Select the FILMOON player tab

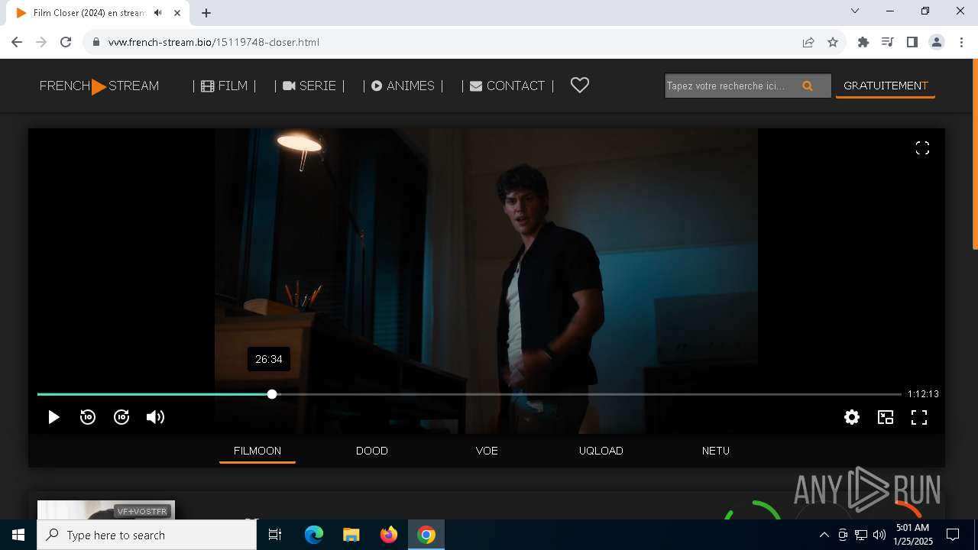pos(257,451)
